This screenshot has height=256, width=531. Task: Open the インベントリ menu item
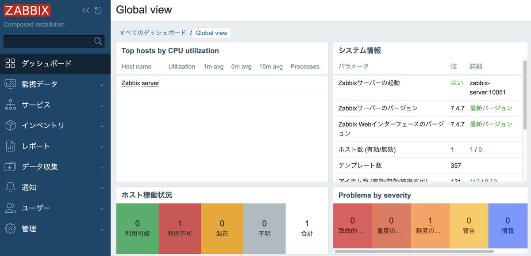[55, 126]
